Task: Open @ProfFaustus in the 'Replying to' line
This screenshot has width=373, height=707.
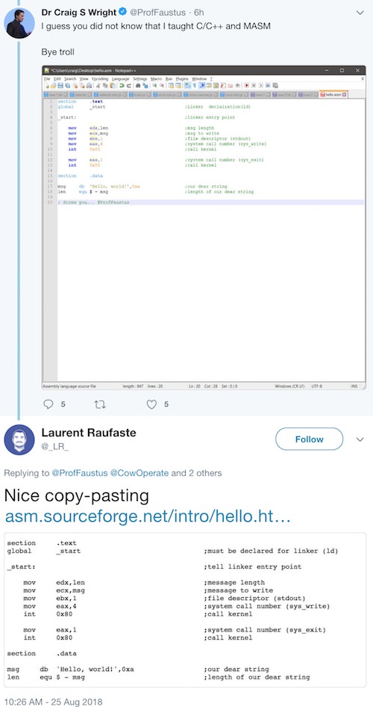Action: click(80, 473)
